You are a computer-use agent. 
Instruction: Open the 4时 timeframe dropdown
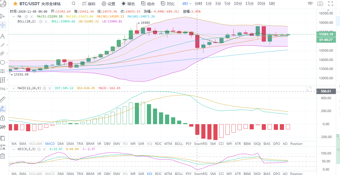click(x=187, y=4)
